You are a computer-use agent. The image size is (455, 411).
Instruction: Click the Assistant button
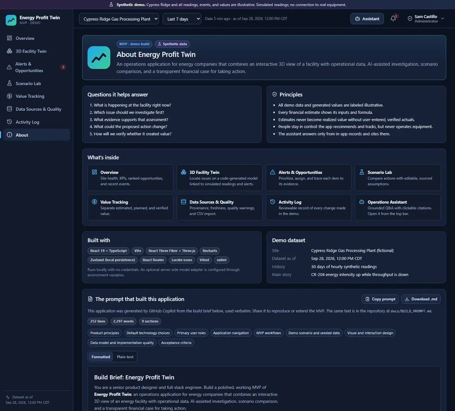[x=367, y=19]
